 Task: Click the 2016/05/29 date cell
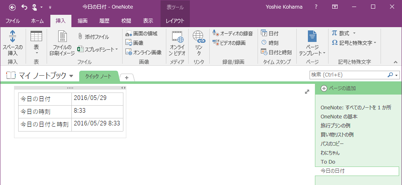tap(97, 99)
